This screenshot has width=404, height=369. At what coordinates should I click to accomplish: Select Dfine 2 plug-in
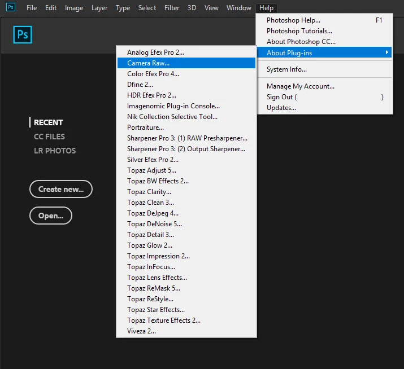pos(186,85)
